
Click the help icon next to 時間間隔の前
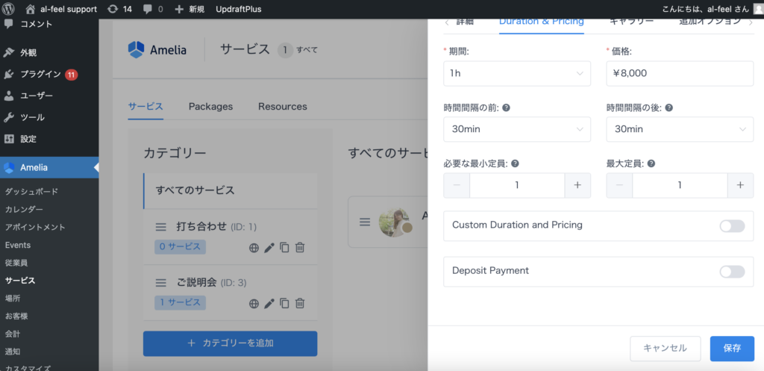point(507,107)
